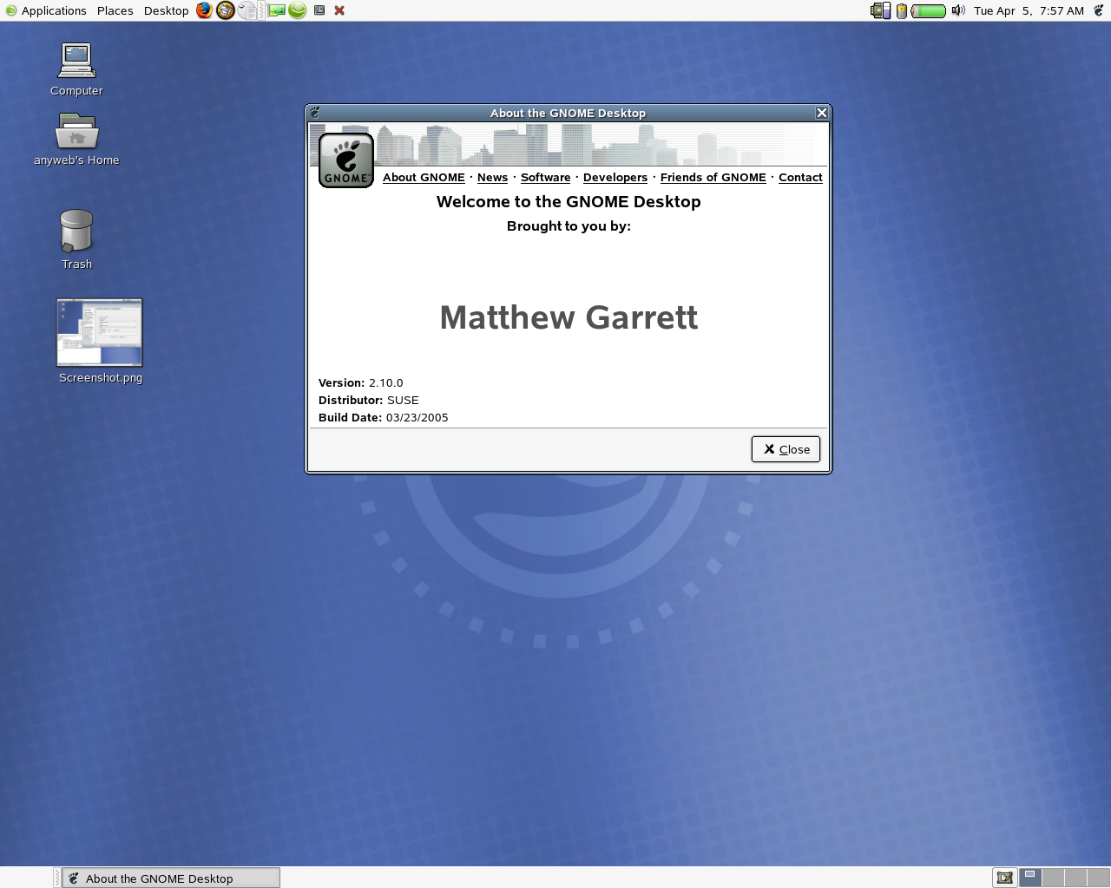
Task: Open the small terminal window launcher
Action: [319, 10]
